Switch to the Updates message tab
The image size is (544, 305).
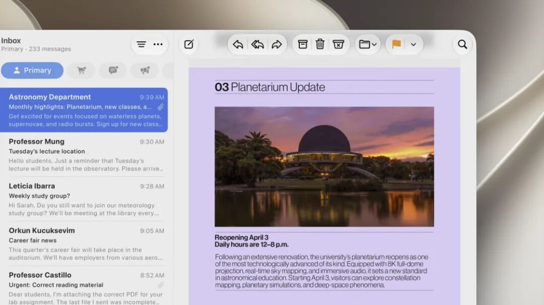pos(113,70)
